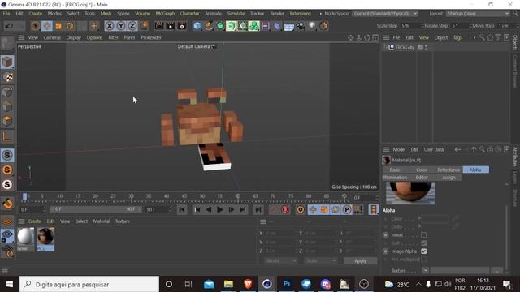
Task: Click the Assign tab
Action: [x=448, y=178]
